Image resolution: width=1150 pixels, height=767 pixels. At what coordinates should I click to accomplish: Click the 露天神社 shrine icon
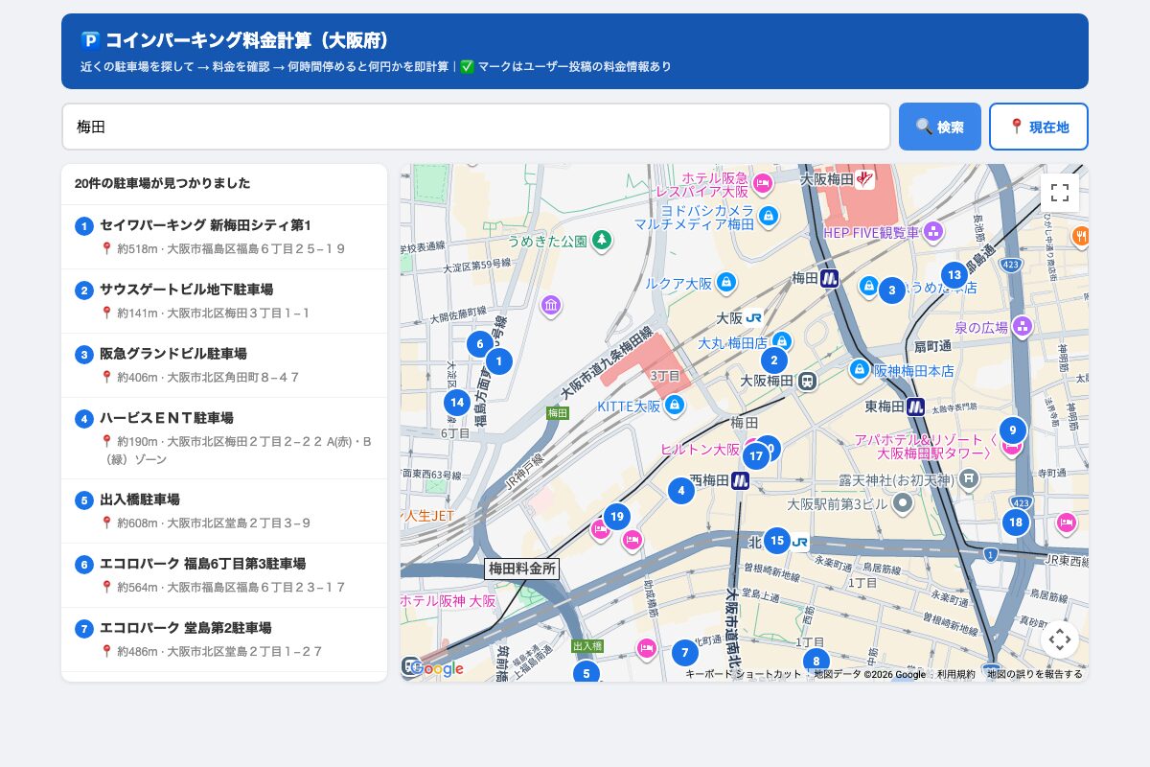(x=970, y=477)
